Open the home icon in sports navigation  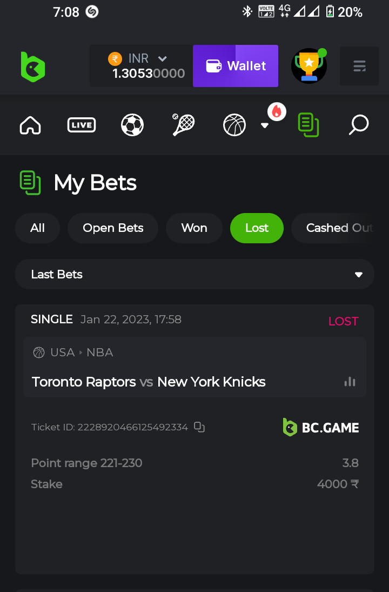[30, 125]
